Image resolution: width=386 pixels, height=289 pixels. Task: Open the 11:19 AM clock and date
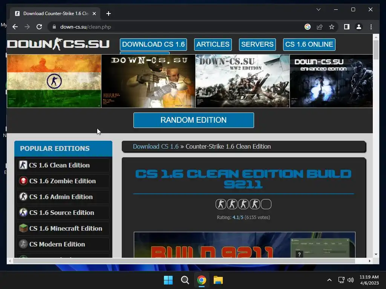pos(369,280)
